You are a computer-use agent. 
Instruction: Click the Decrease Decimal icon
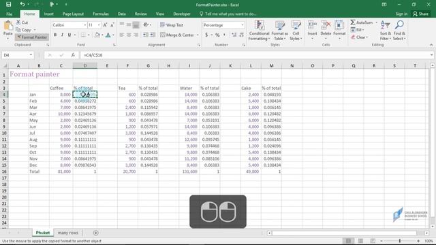(x=241, y=35)
